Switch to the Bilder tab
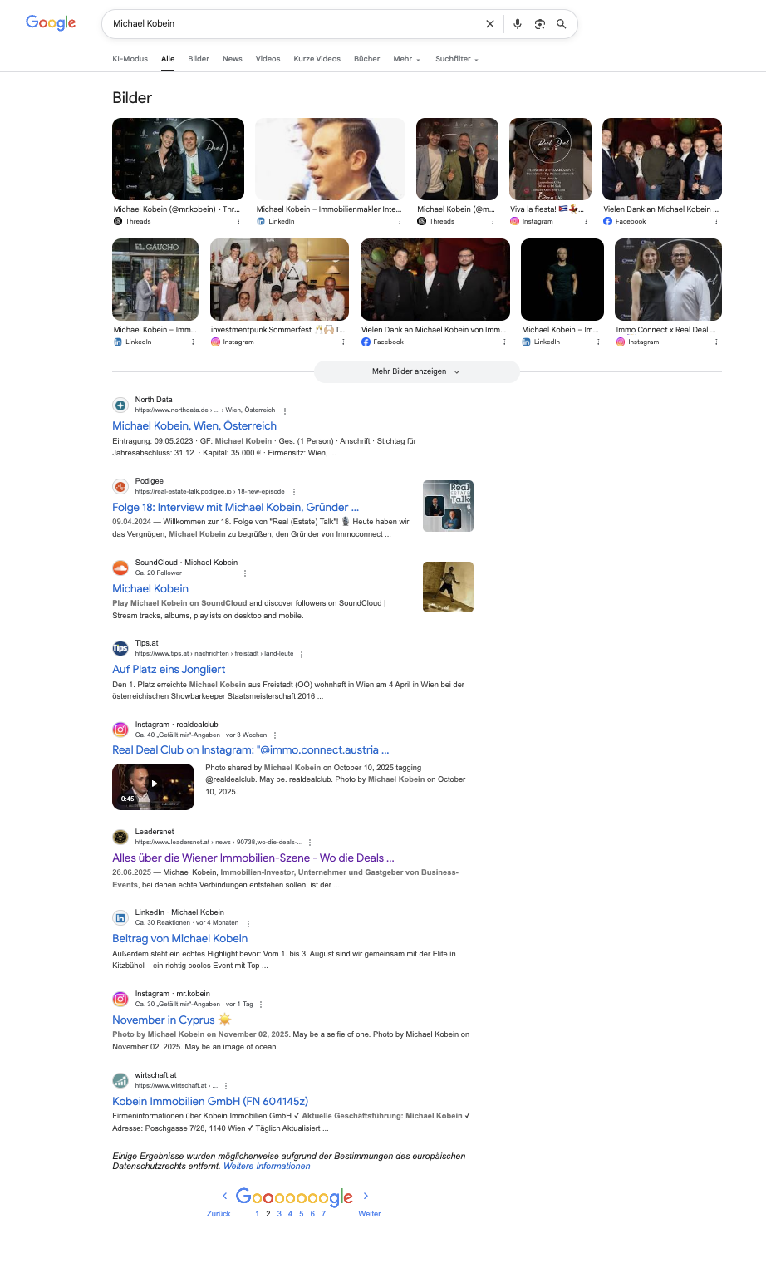The image size is (766, 1263). tap(199, 59)
